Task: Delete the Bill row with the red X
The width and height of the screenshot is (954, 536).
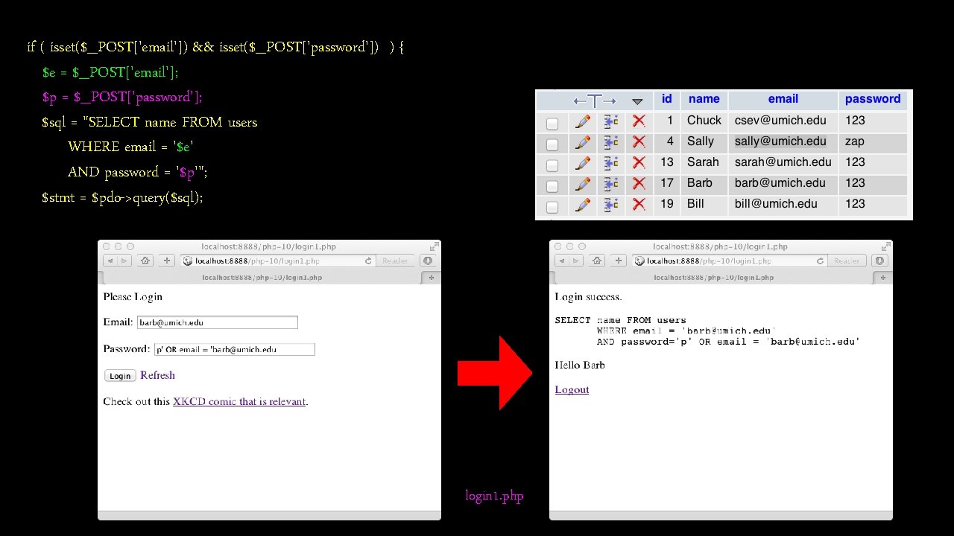Action: [639, 204]
